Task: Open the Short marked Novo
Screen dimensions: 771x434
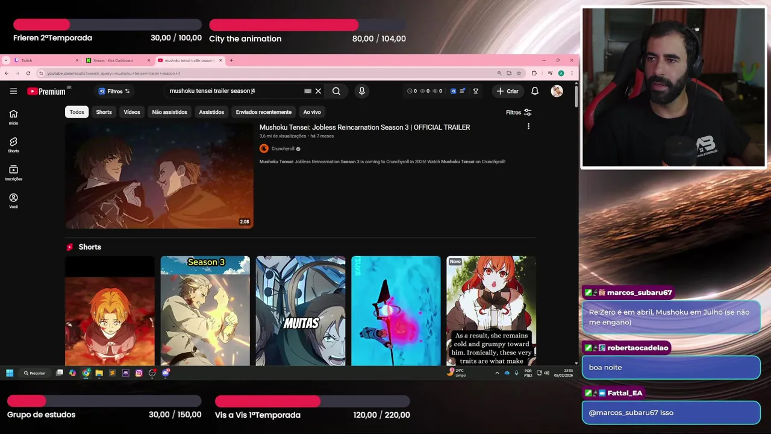Action: (x=491, y=311)
